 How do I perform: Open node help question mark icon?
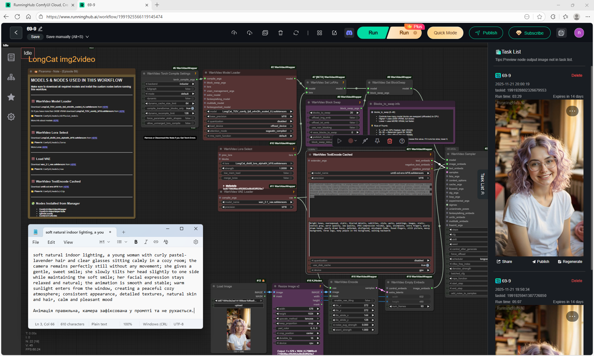click(x=402, y=141)
